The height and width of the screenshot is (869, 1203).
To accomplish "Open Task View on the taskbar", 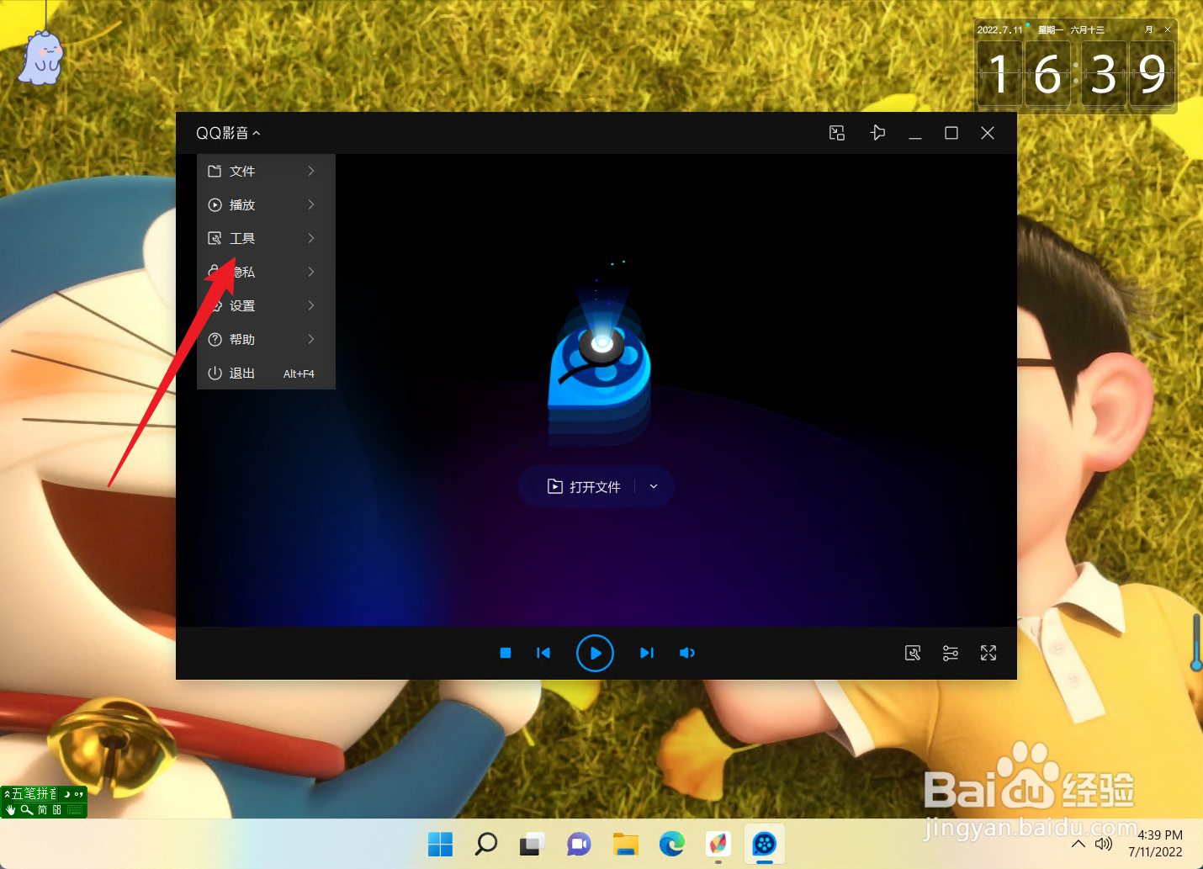I will tap(532, 844).
